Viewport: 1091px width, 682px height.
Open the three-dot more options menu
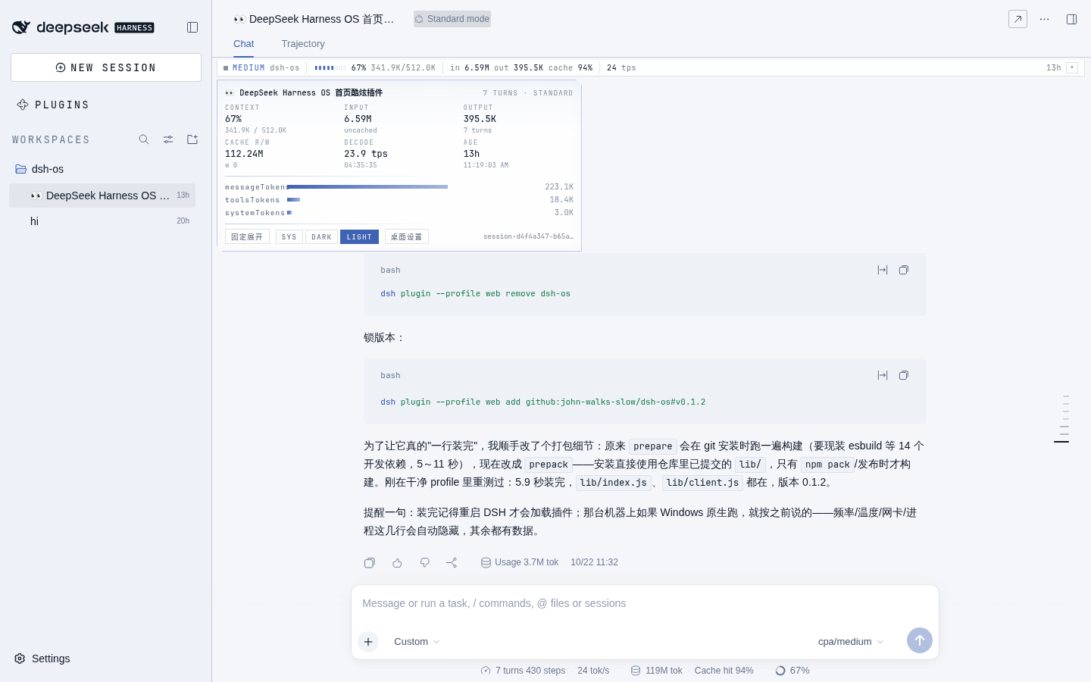[1045, 19]
